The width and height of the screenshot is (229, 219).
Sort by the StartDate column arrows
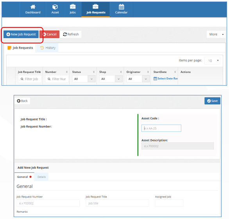[175, 72]
